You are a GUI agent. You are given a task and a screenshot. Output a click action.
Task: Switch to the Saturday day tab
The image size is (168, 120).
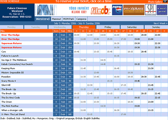(x=132, y=27)
